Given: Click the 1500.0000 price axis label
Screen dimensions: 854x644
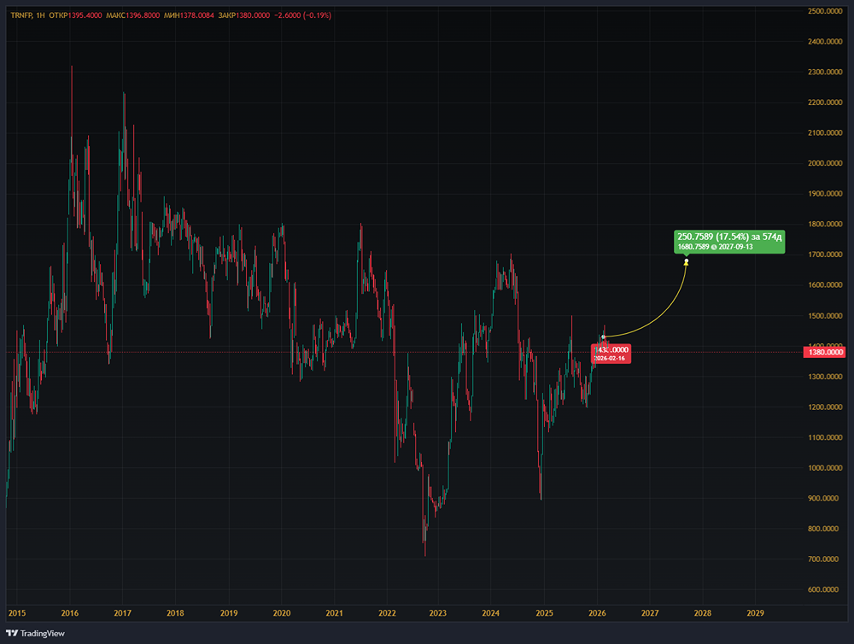Looking at the screenshot, I should (825, 315).
